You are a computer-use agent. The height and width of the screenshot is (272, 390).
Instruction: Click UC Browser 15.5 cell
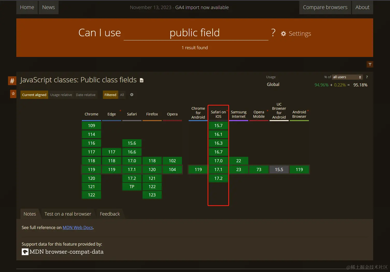(x=279, y=170)
